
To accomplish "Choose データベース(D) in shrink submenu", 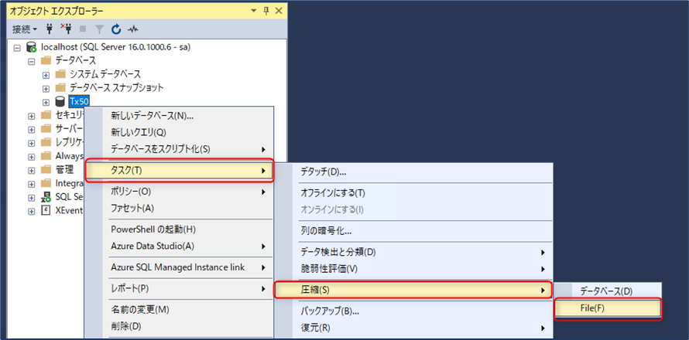I will coord(607,291).
